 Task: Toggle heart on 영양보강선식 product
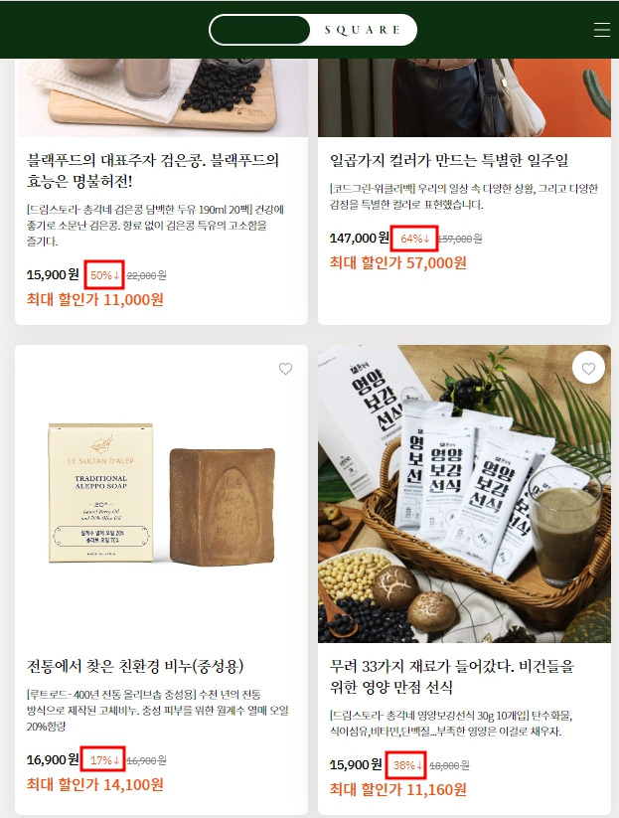point(588,369)
